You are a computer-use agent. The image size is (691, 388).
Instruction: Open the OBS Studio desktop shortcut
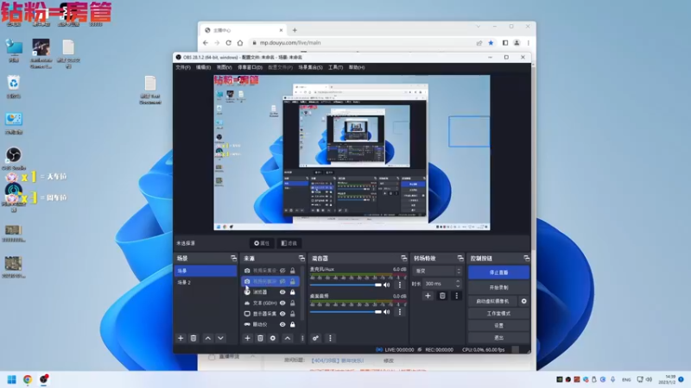(14, 159)
